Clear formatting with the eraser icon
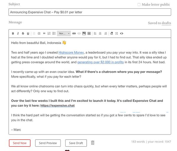 coord(112,33)
